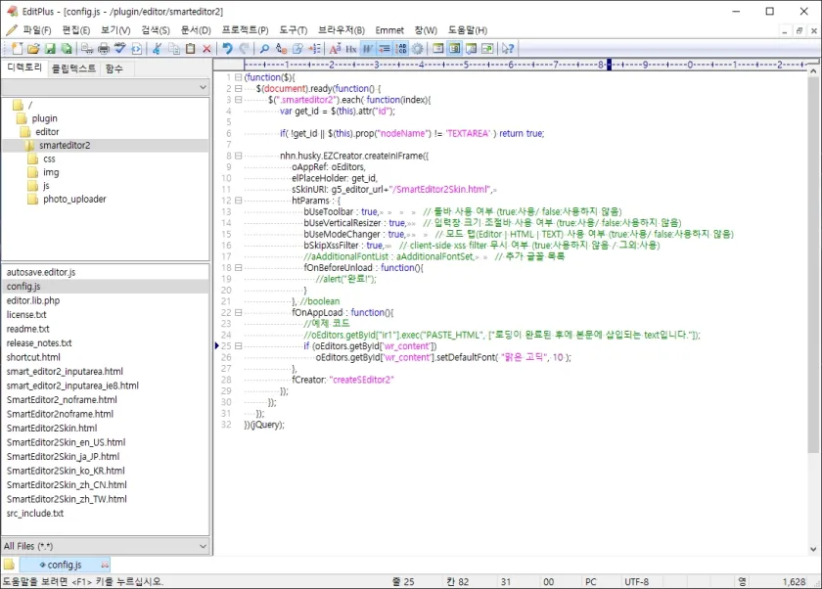This screenshot has width=822, height=589.
Task: Select editor.lib.php in file list
Action: click(33, 300)
